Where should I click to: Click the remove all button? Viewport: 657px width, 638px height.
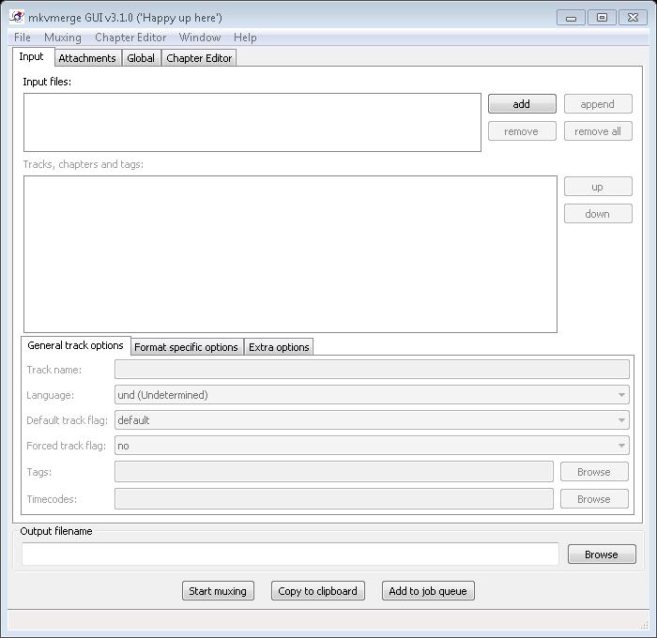598,131
